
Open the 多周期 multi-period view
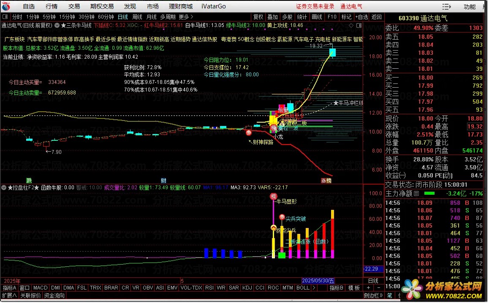coord(168,17)
